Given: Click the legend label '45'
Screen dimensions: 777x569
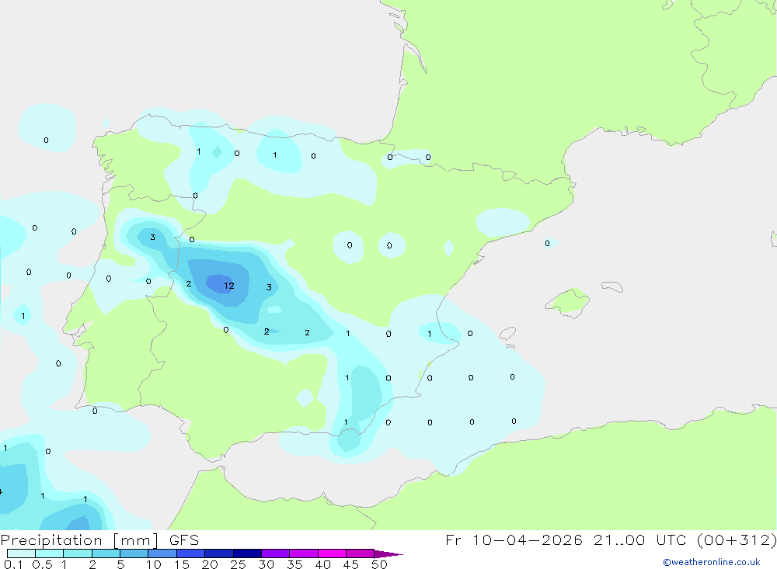Looking at the screenshot, I should (x=351, y=564).
